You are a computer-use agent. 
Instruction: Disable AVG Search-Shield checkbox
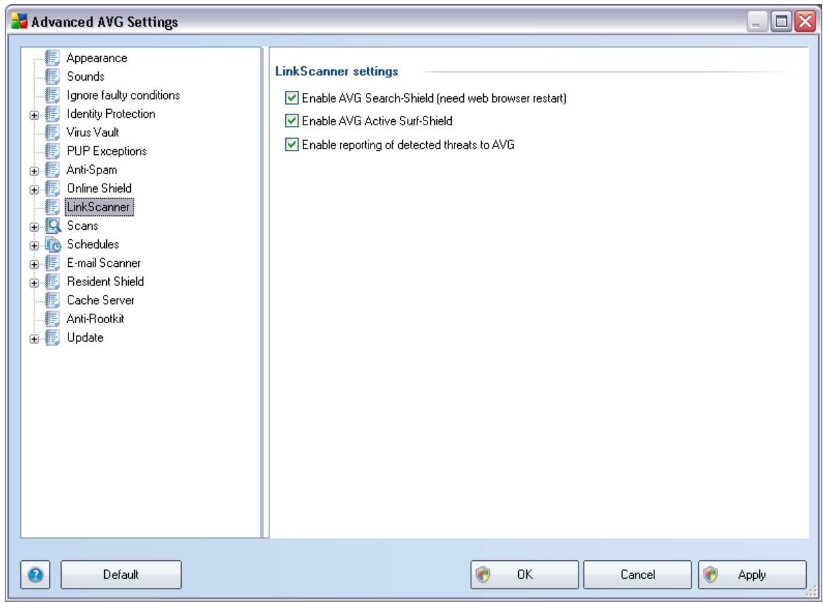[291, 99]
